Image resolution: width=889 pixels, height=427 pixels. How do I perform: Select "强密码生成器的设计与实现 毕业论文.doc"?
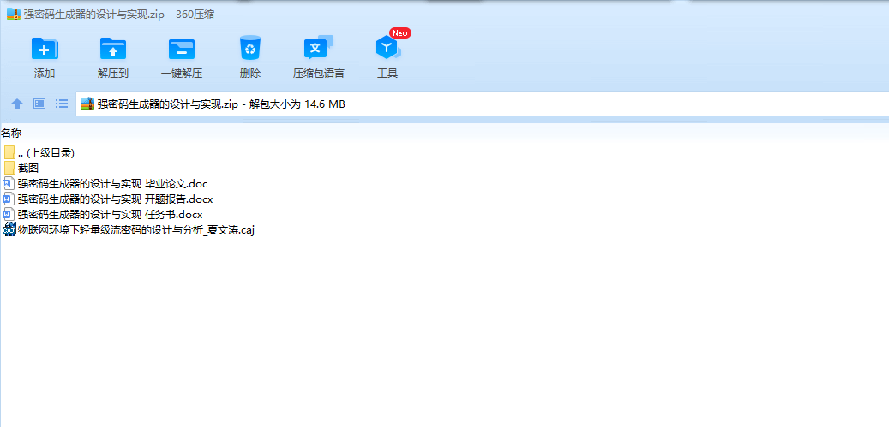[113, 183]
